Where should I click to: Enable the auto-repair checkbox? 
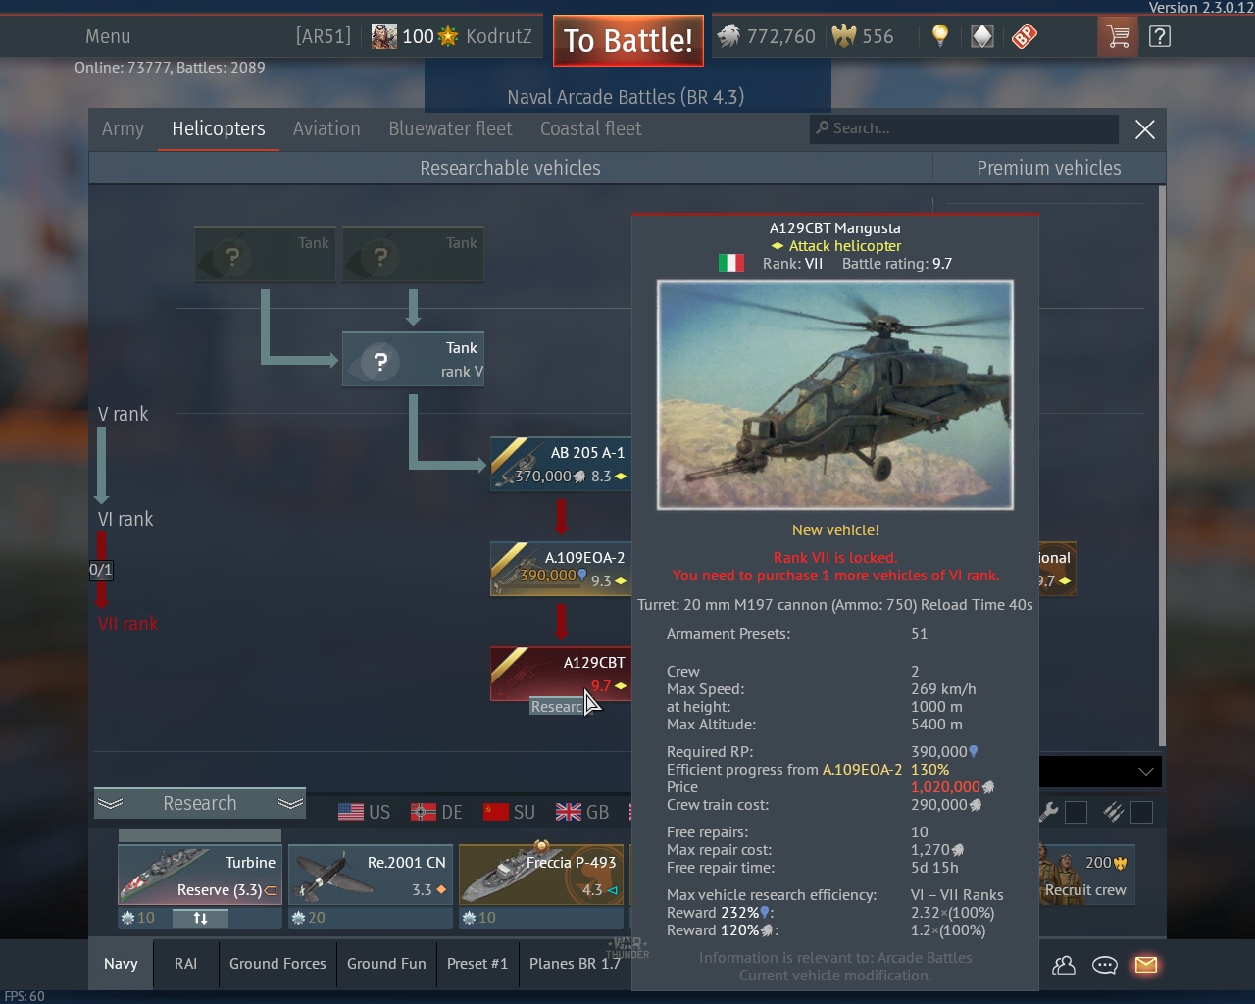(x=1076, y=812)
